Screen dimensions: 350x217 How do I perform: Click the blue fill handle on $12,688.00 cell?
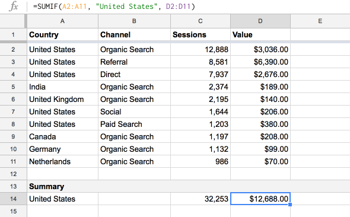pos(290,205)
